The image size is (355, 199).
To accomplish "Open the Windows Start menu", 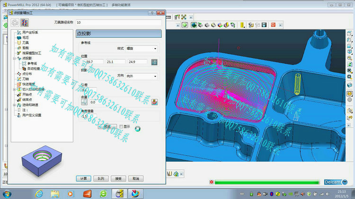I will point(7,194).
